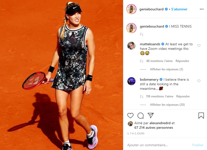Submit comment with the Publier button
The height and width of the screenshot is (150, 207).
tap(198, 145)
